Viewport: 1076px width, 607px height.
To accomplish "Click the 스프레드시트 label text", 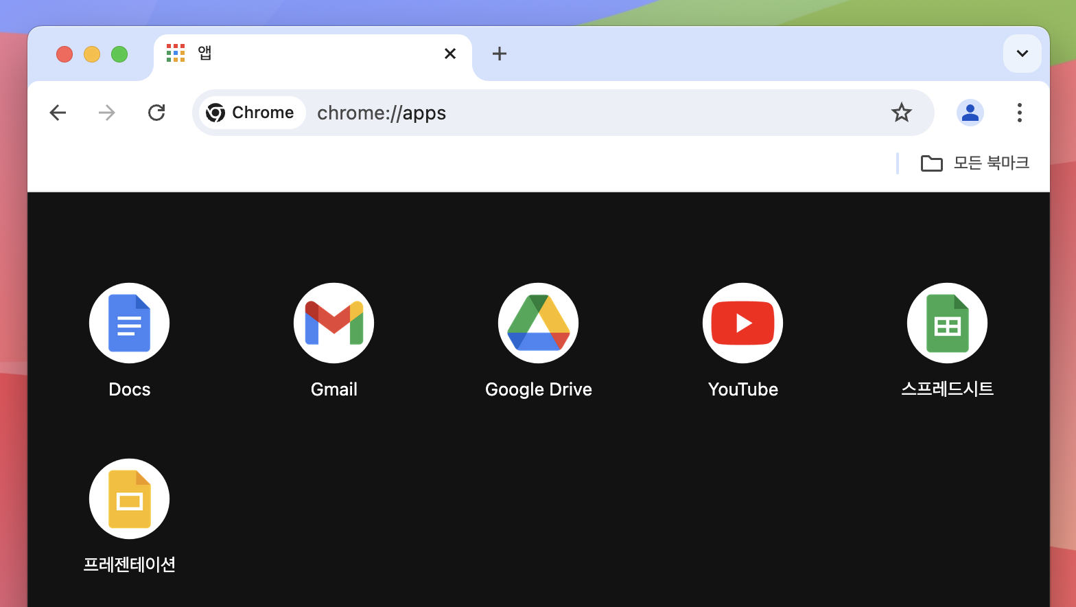I will (947, 389).
